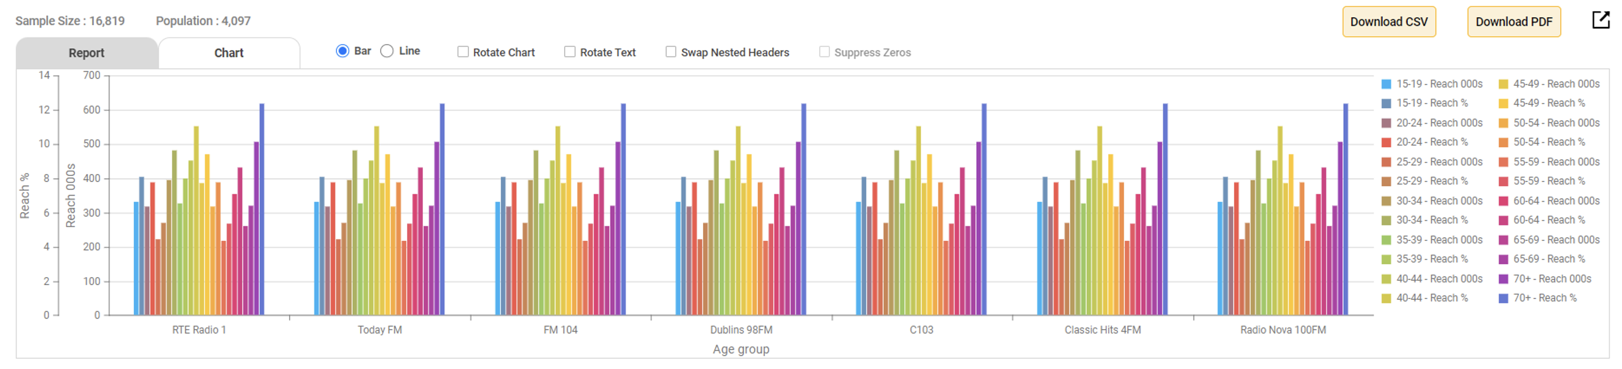Toggle 50-54 Reach 000s legend swatch
Screen dimensions: 1622x369
[1503, 123]
